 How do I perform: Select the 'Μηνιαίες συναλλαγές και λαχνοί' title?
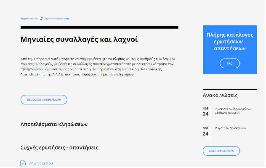[79, 40]
